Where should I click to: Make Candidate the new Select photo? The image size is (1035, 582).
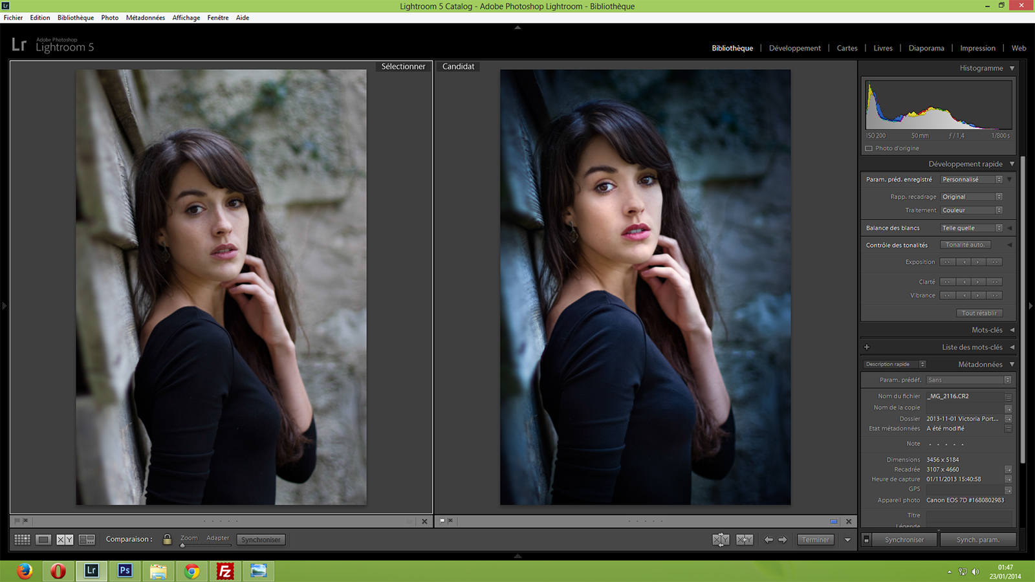tap(745, 539)
